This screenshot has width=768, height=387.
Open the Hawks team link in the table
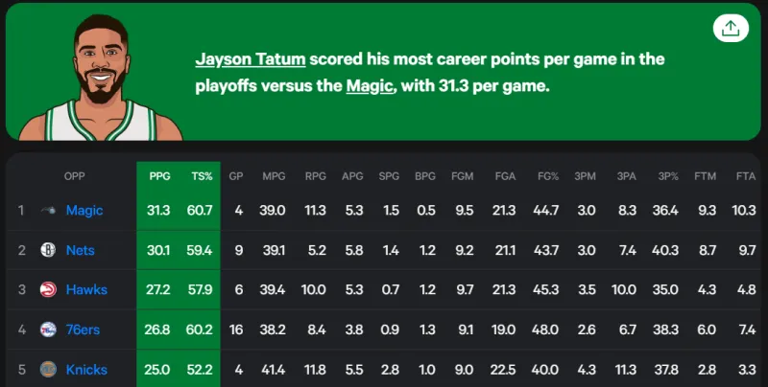pyautogui.click(x=86, y=290)
